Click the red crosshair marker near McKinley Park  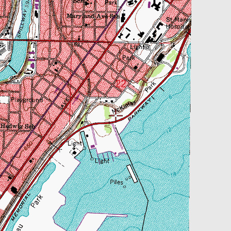(x=116, y=116)
